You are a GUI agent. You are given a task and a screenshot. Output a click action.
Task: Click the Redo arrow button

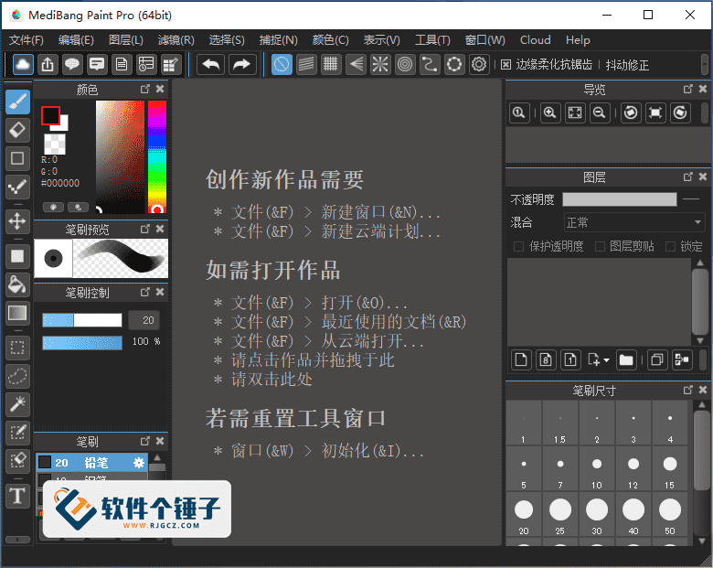tap(242, 65)
